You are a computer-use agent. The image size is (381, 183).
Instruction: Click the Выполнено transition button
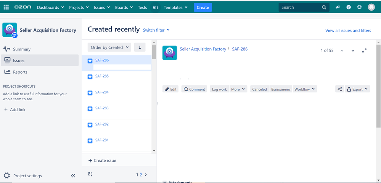281,89
